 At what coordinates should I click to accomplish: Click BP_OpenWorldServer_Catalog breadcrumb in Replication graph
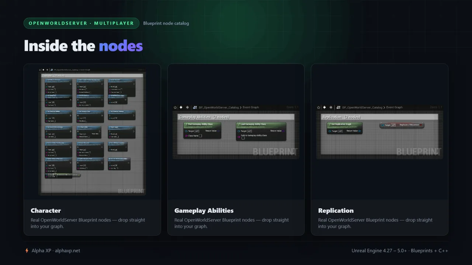tap(362, 107)
